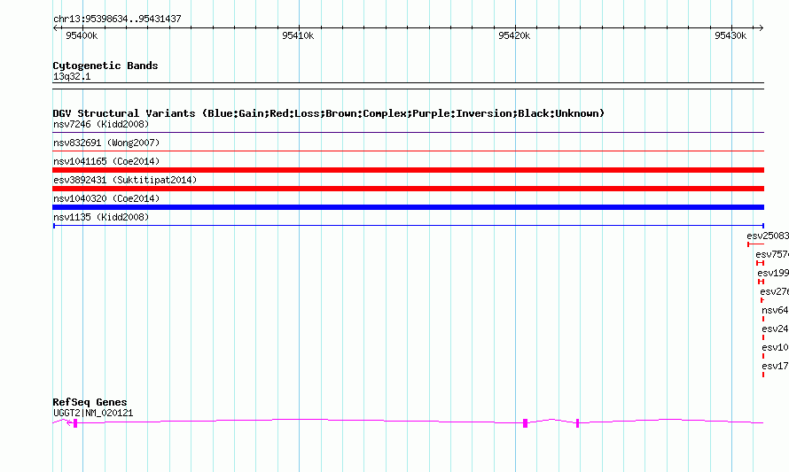The image size is (789, 472).
Task: Click the left arrow on the coordinate ruler
Action: (x=55, y=28)
